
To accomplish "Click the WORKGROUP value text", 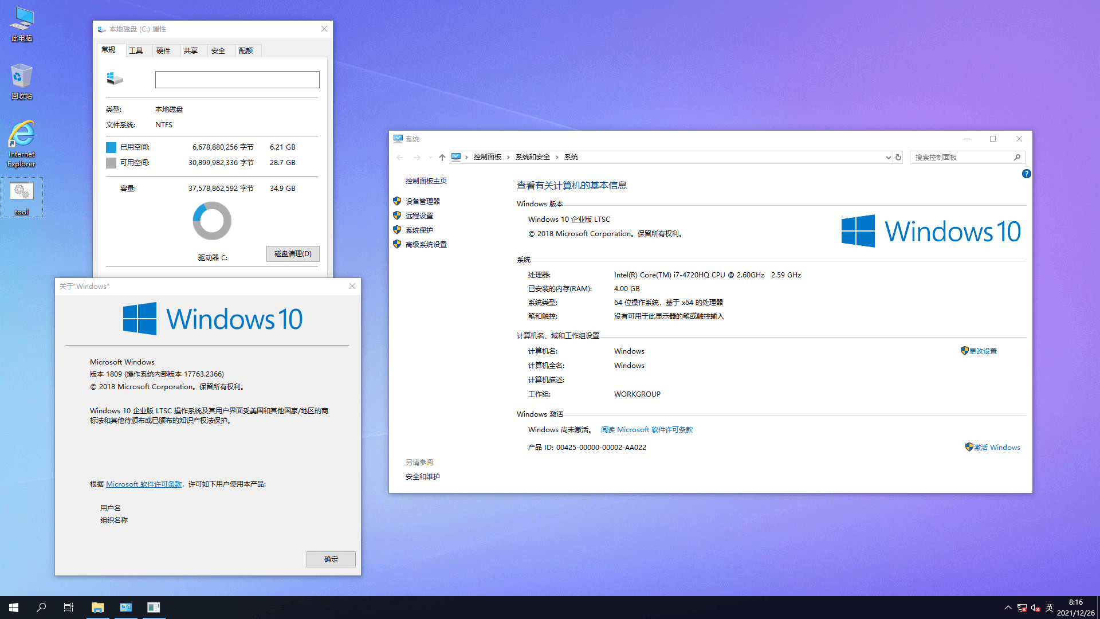I will tap(637, 394).
